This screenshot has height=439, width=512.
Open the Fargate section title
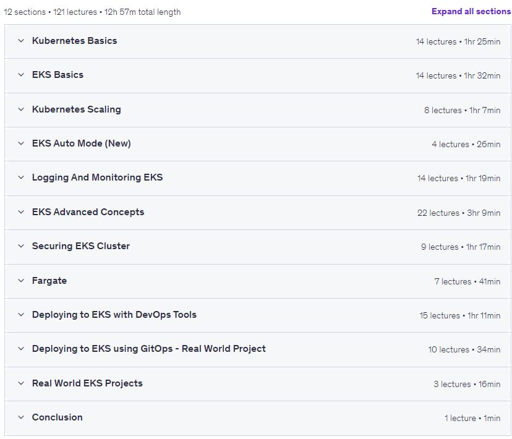49,281
